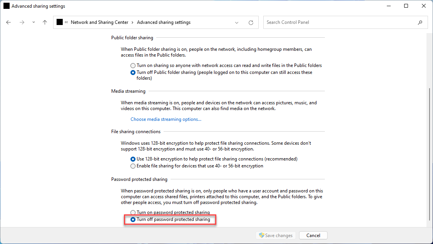Select Turn off password protected sharing

click(x=170, y=219)
